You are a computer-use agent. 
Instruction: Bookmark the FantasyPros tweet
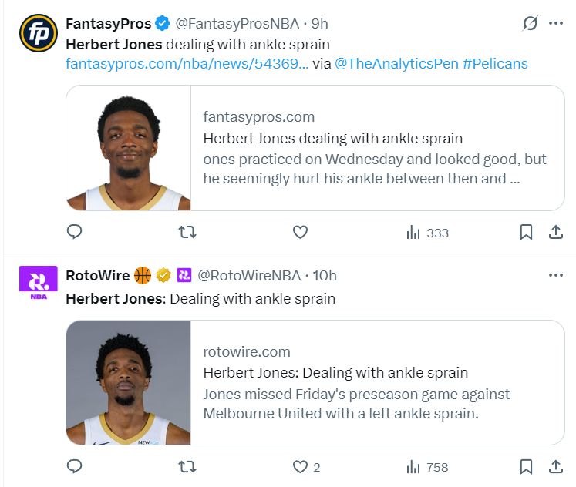click(526, 232)
